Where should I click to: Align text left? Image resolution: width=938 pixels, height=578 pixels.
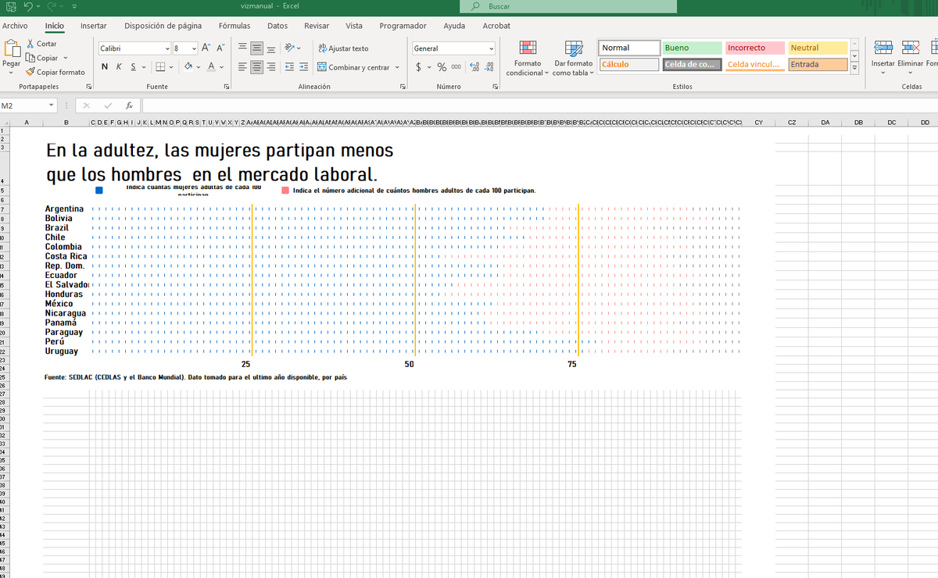pos(243,67)
